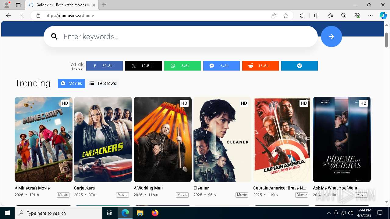
Task: Open browser profile icon
Action: tap(7, 5)
